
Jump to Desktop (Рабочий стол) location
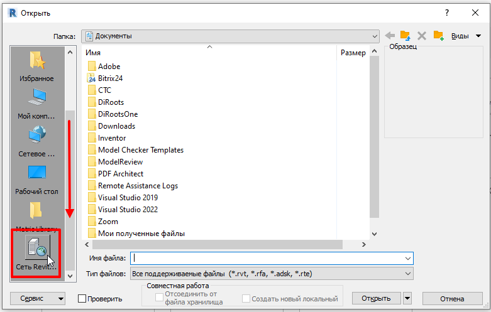36,177
